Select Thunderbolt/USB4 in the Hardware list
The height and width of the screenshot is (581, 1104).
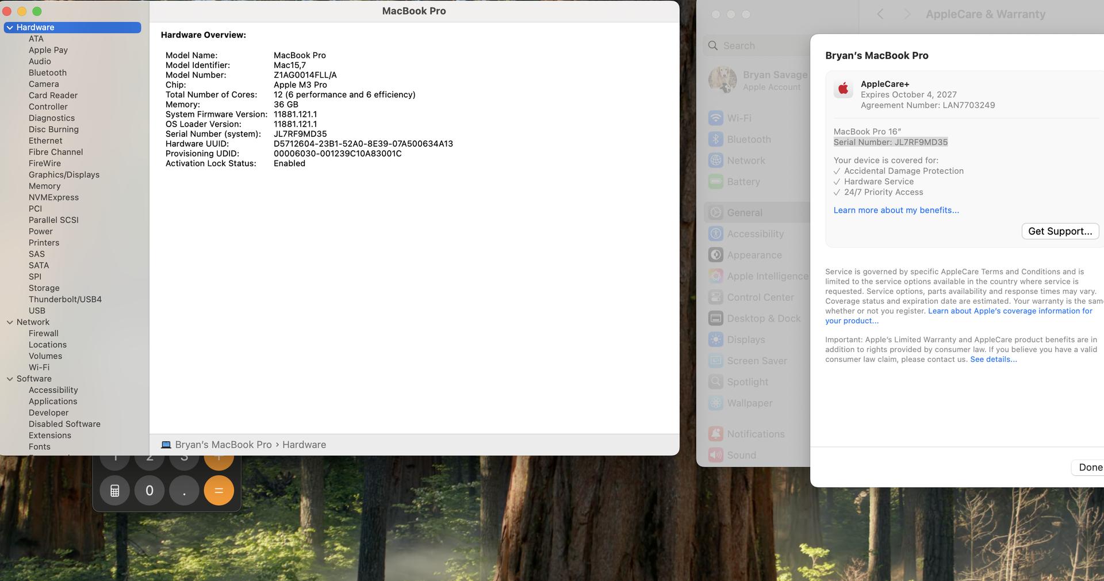tap(65, 300)
